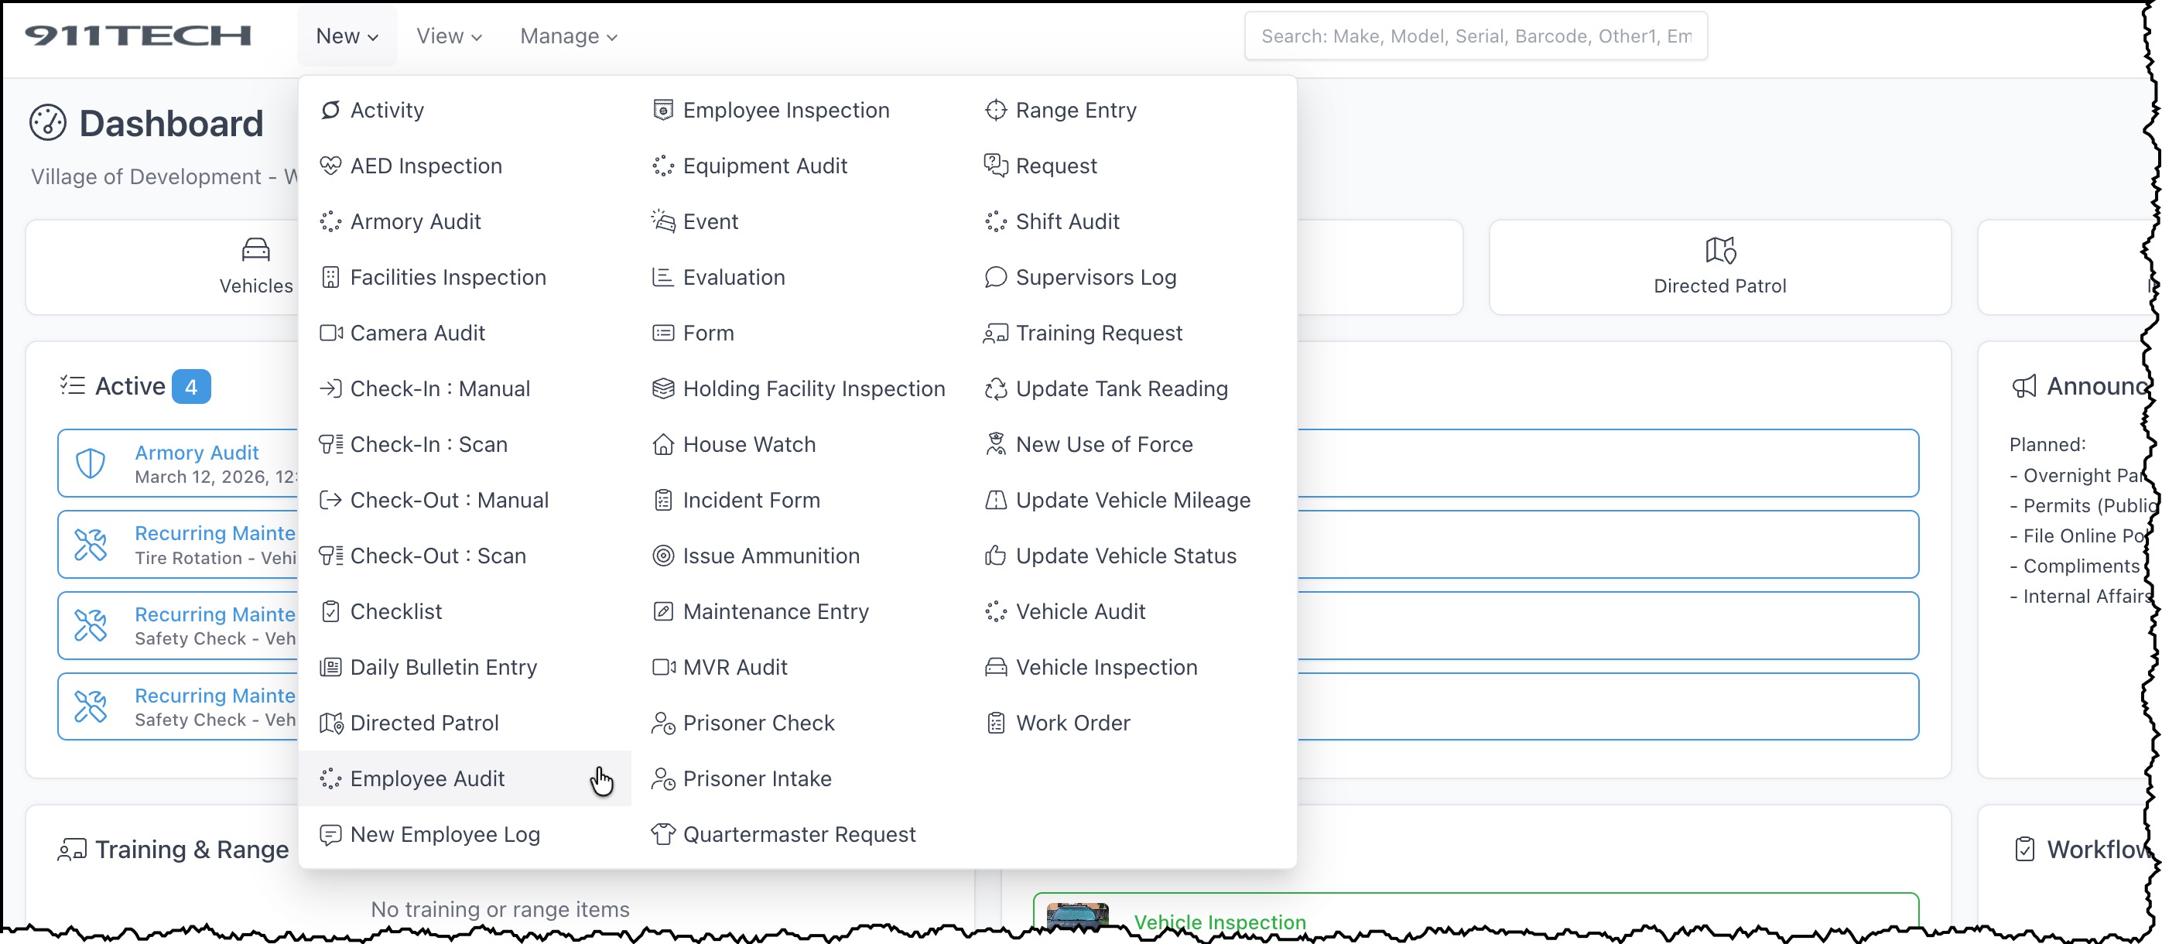Screen dimensions: 2162x944
Task: Click the Directed Patrol map icon in menu
Action: [x=330, y=723]
